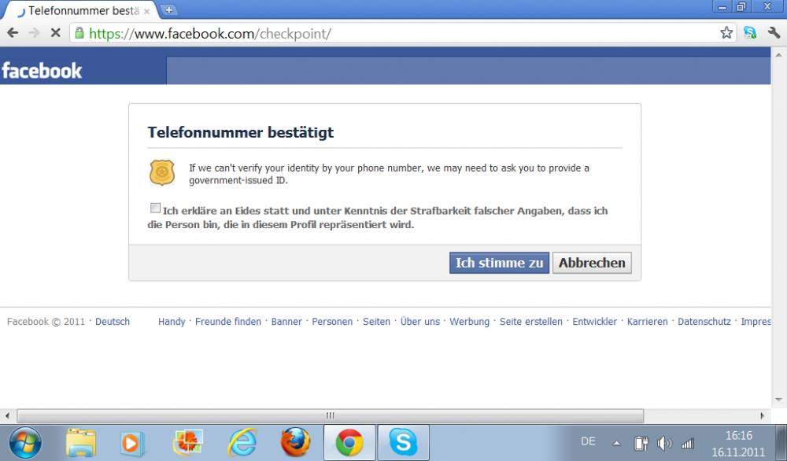
Task: Show hidden icons in system tray
Action: [x=616, y=443]
